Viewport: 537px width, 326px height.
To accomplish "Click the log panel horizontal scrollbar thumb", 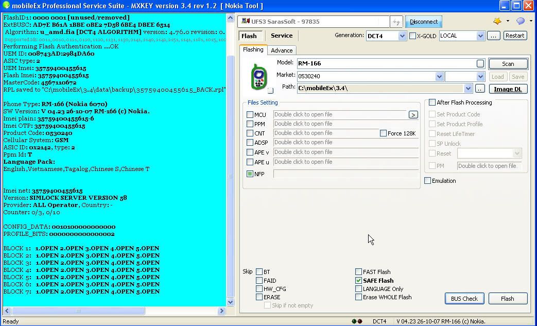I will [x=78, y=311].
